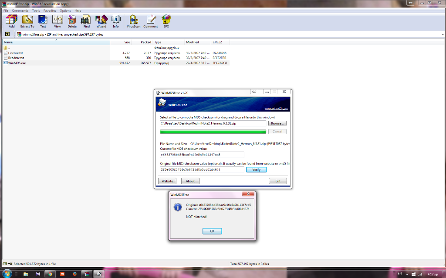Switch to WinRAR on the taskbar
The height and width of the screenshot is (278, 446).
click(x=87, y=274)
